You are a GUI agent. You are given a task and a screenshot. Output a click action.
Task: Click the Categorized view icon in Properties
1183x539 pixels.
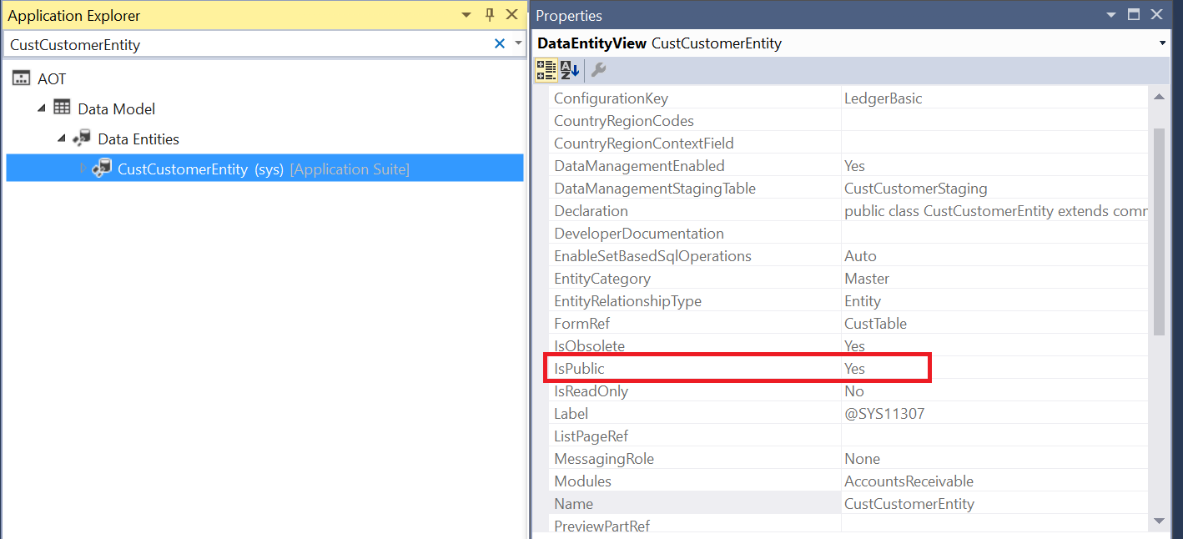point(546,70)
